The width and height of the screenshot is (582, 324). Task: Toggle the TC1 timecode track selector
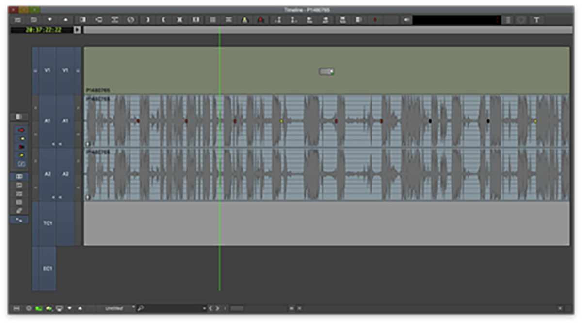48,223
